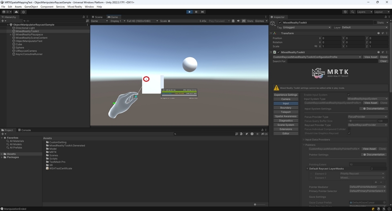Viewport: 392px width, 211px height.
Task: Select the Spatial Awareness settings button
Action: (286, 116)
